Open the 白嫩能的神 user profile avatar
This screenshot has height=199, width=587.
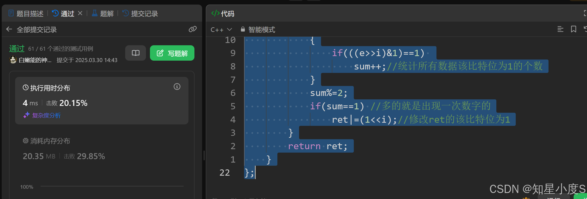(13, 60)
